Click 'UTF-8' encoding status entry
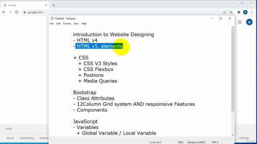 click(x=215, y=142)
